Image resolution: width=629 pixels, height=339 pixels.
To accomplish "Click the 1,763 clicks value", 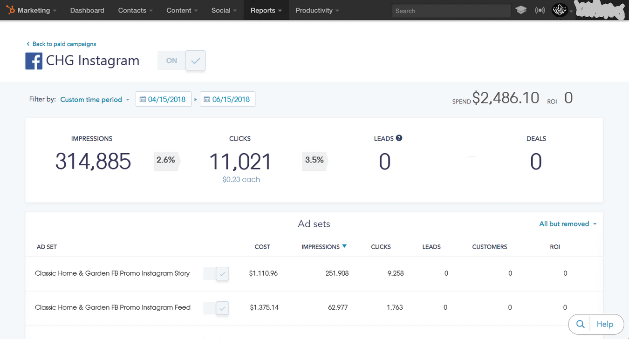I will tap(395, 307).
